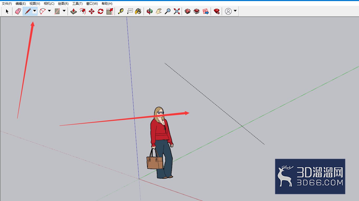The width and height of the screenshot is (359, 201).
Task: Open the account profile dropdown arrow
Action: tap(235, 11)
